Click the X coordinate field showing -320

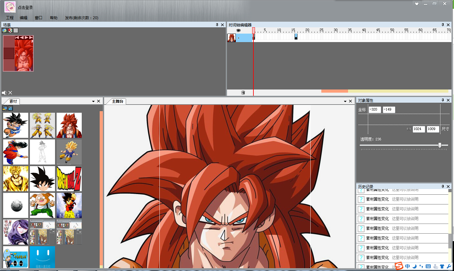tap(375, 110)
